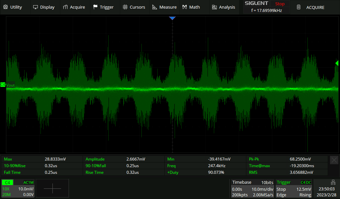The height and width of the screenshot is (199, 340).
Task: Open the Cursors menu
Action: [x=134, y=7]
